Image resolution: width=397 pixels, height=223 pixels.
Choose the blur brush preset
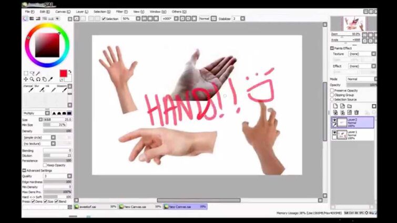[40, 88]
